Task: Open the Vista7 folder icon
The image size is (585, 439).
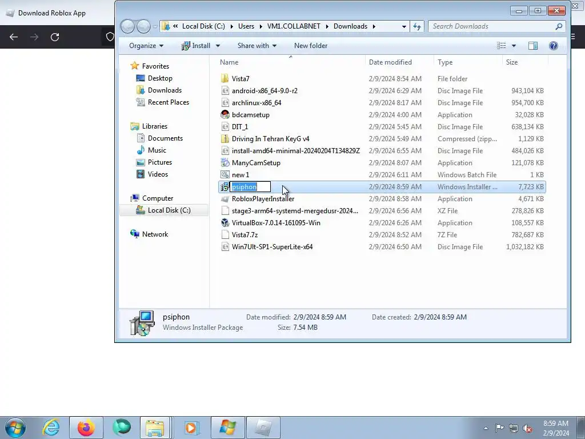Action: pos(225,79)
